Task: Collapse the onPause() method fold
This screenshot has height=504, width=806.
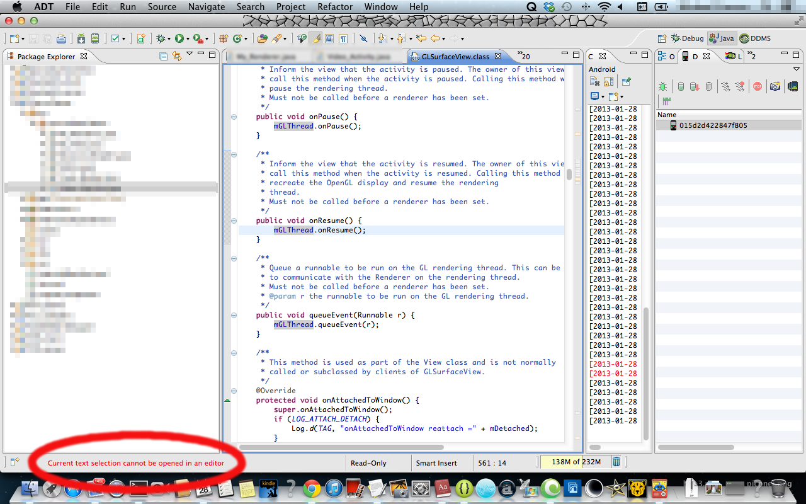Action: point(234,117)
